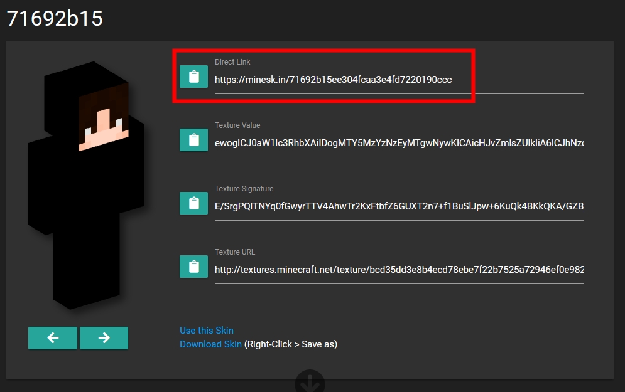Go to previous skin with left arrow

pos(53,338)
